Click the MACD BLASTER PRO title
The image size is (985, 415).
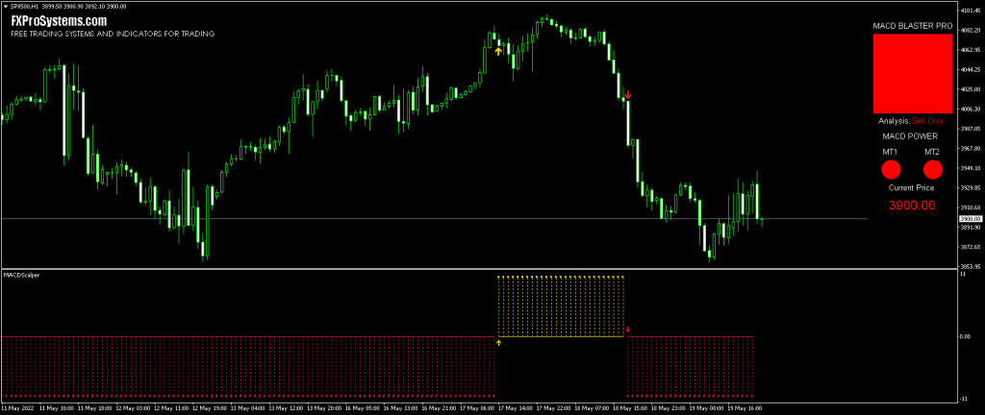tap(911, 25)
